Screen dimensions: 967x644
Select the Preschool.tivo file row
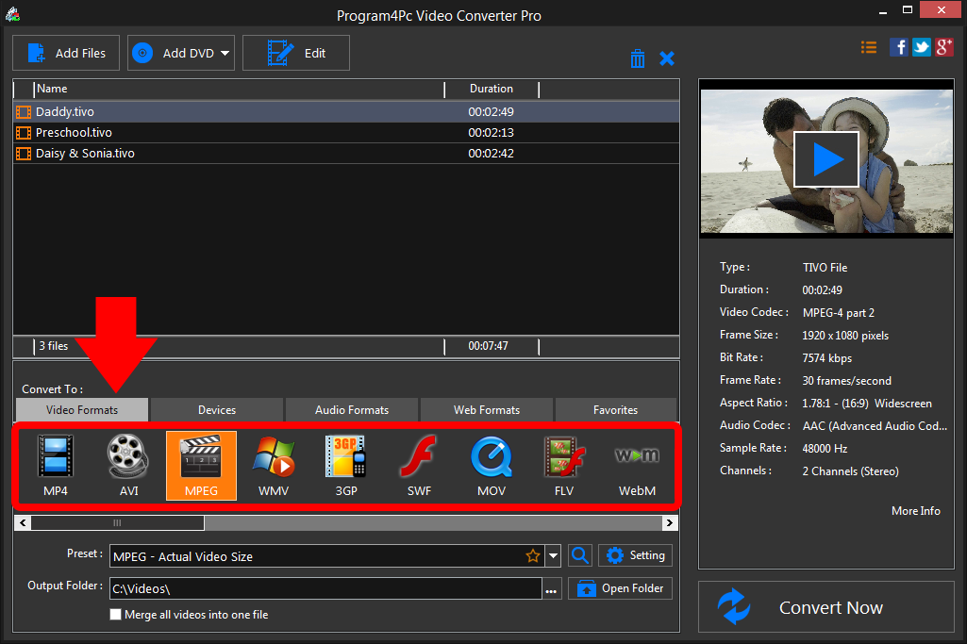click(x=346, y=133)
